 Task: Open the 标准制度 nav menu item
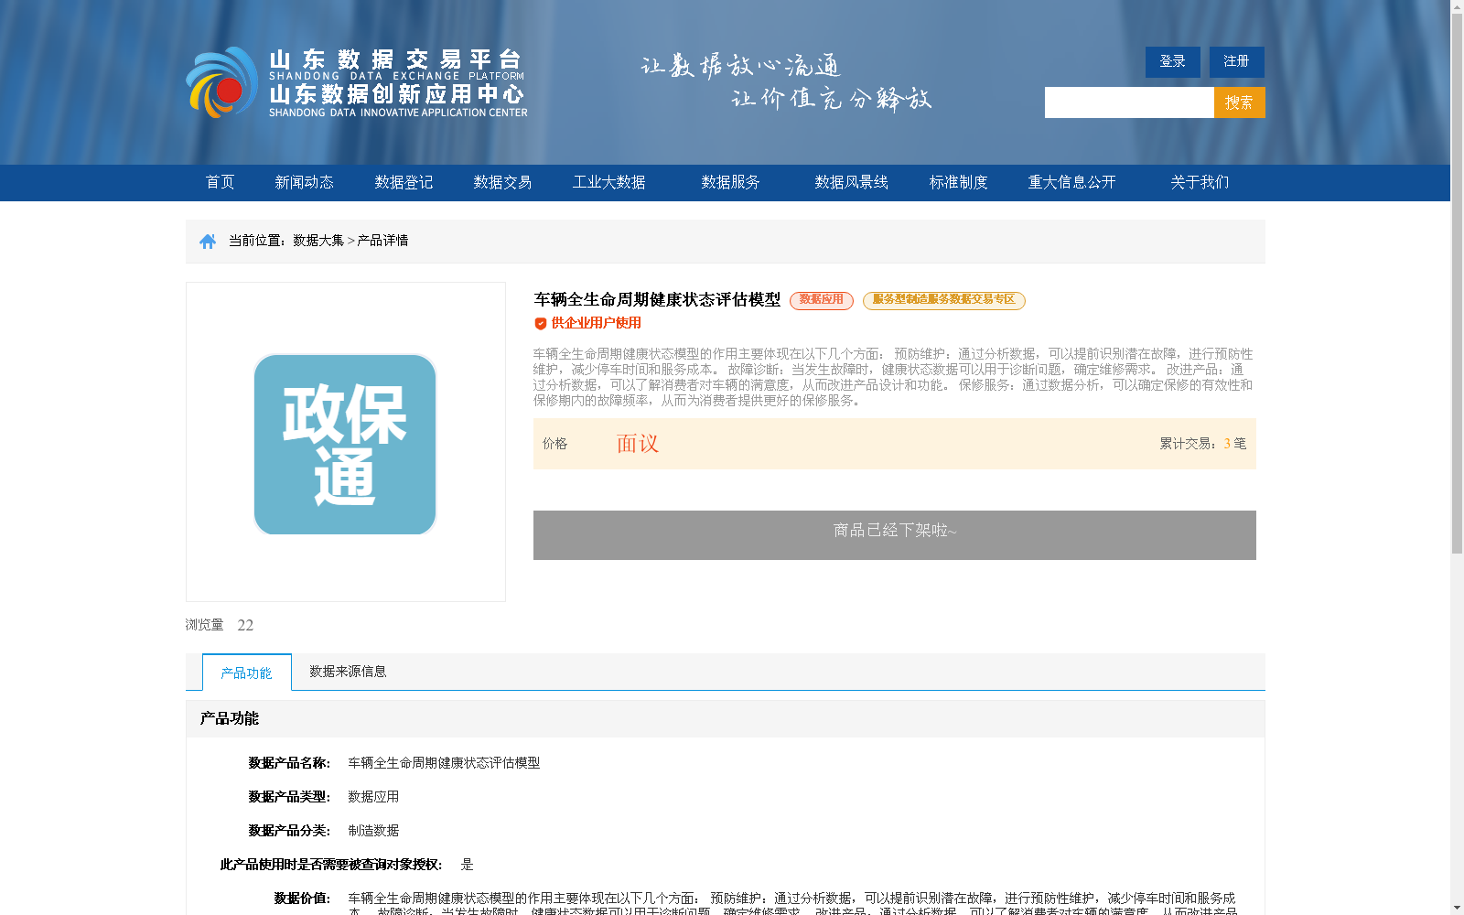pos(959,182)
